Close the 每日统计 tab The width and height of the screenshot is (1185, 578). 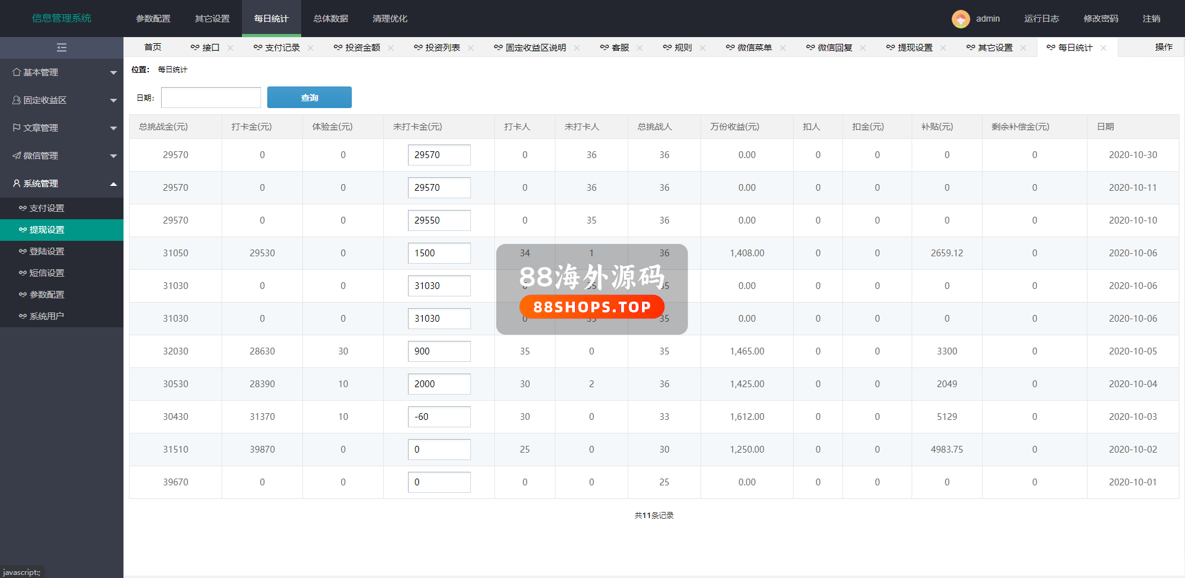(x=1104, y=48)
